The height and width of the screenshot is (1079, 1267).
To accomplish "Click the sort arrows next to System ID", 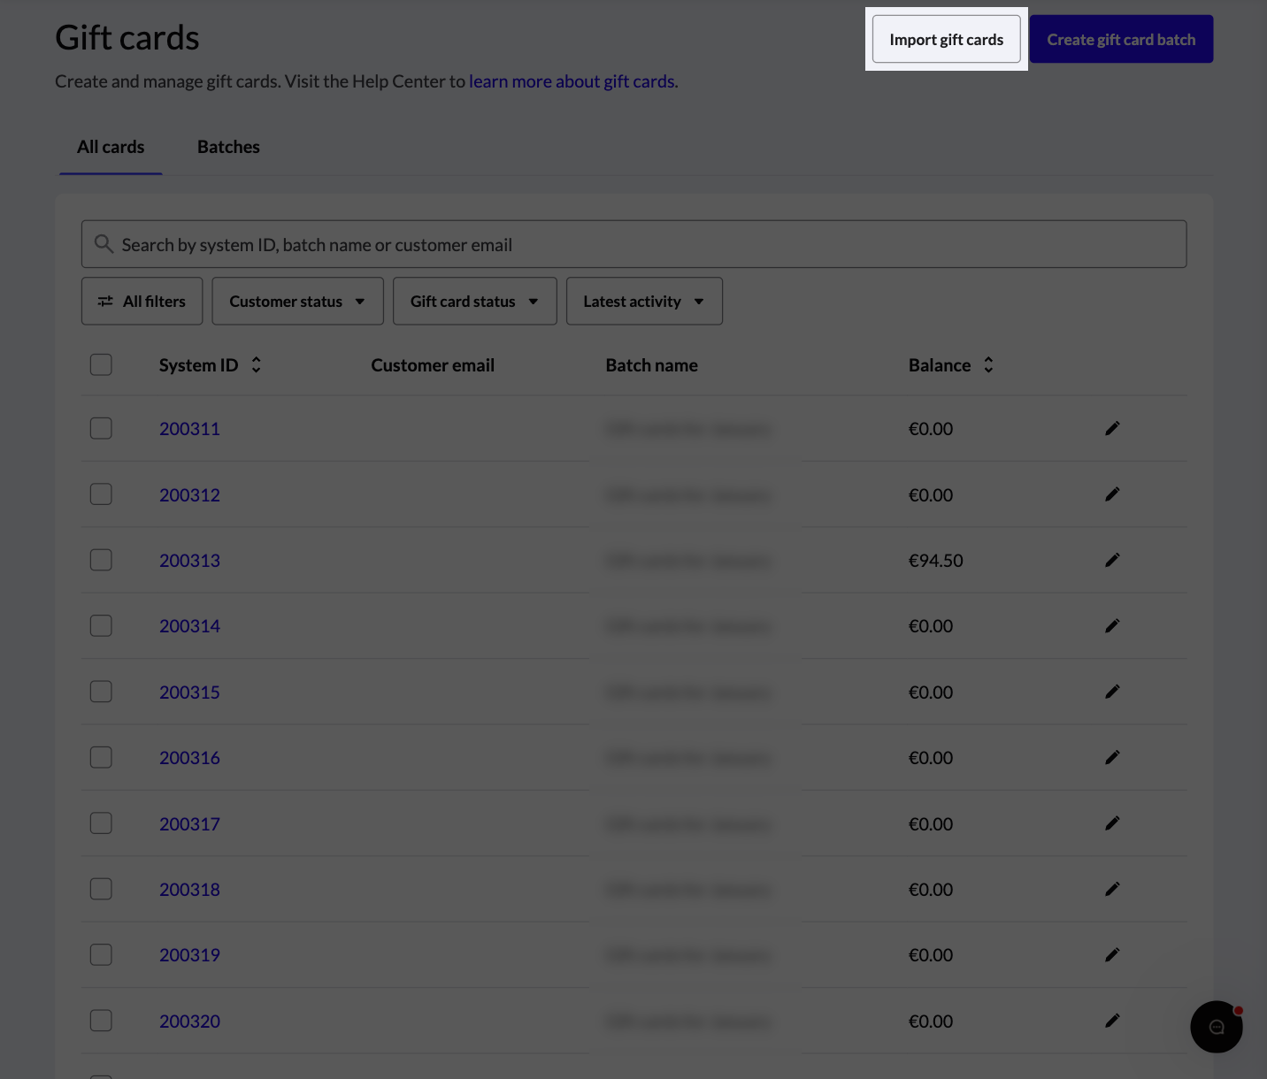I will [x=255, y=364].
